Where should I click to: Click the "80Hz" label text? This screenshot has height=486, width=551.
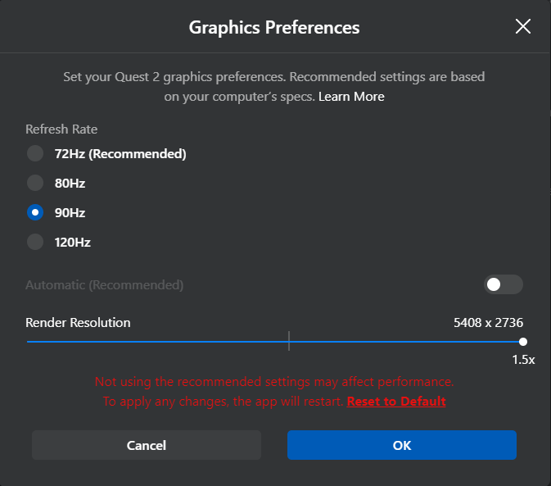[70, 183]
